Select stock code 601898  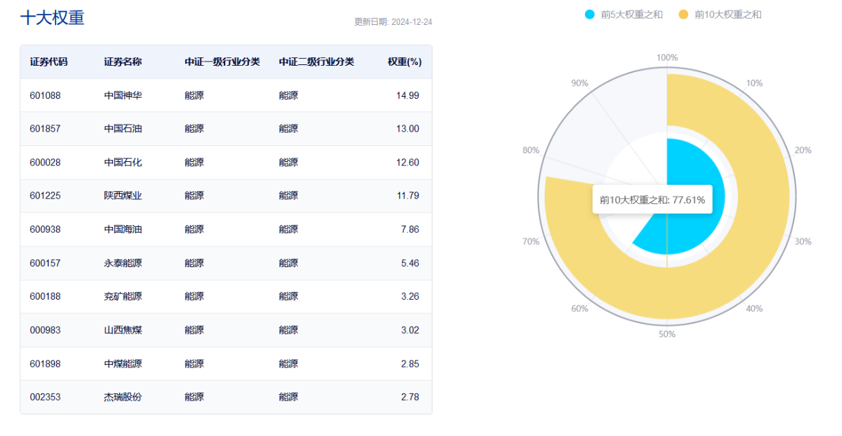coord(45,363)
